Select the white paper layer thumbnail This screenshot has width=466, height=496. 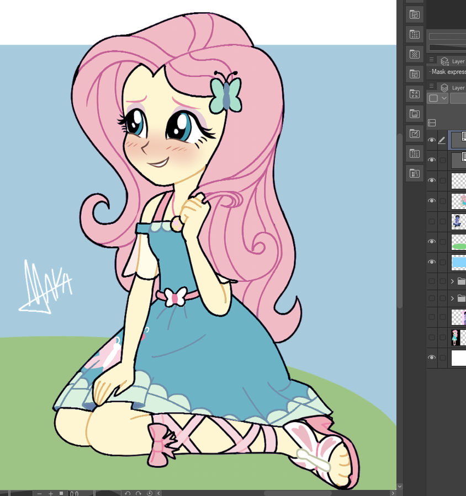tap(459, 358)
